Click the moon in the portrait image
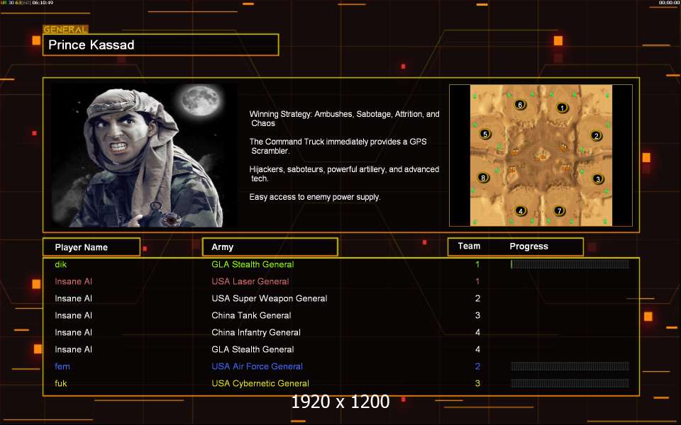Screen dimensions: 681x425 (201, 101)
